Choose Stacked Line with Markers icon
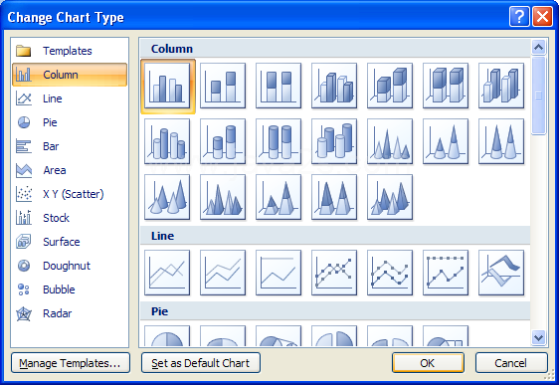Screen dimensions: 559x385 click(x=390, y=273)
